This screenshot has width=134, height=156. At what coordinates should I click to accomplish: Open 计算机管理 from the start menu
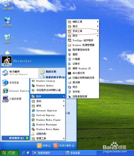pyautogui.click(x=12, y=99)
